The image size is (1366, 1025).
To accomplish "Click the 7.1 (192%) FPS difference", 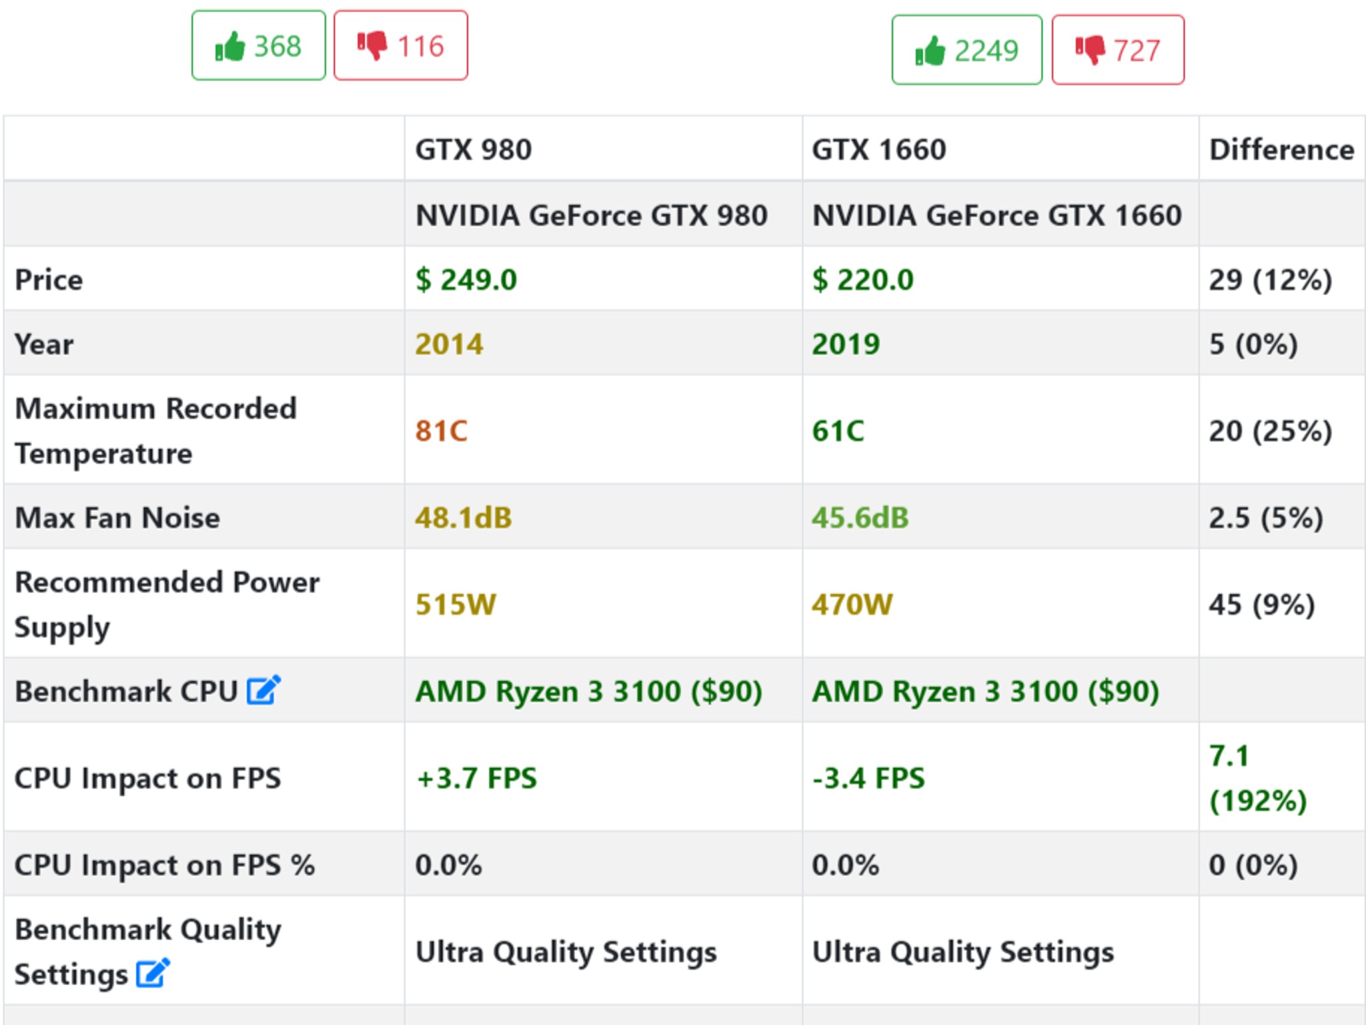I will (1258, 777).
